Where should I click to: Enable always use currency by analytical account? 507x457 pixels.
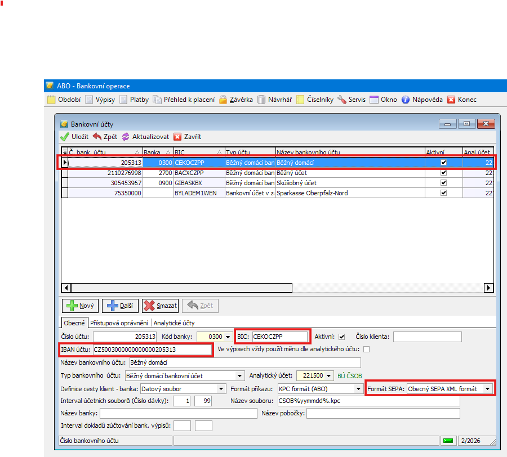click(366, 350)
